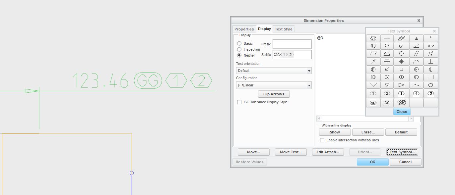Click the witnessline Default button
Viewport: 455px width, 195px height.
click(401, 132)
